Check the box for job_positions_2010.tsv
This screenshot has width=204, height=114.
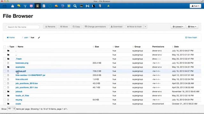pyautogui.click(x=5, y=84)
